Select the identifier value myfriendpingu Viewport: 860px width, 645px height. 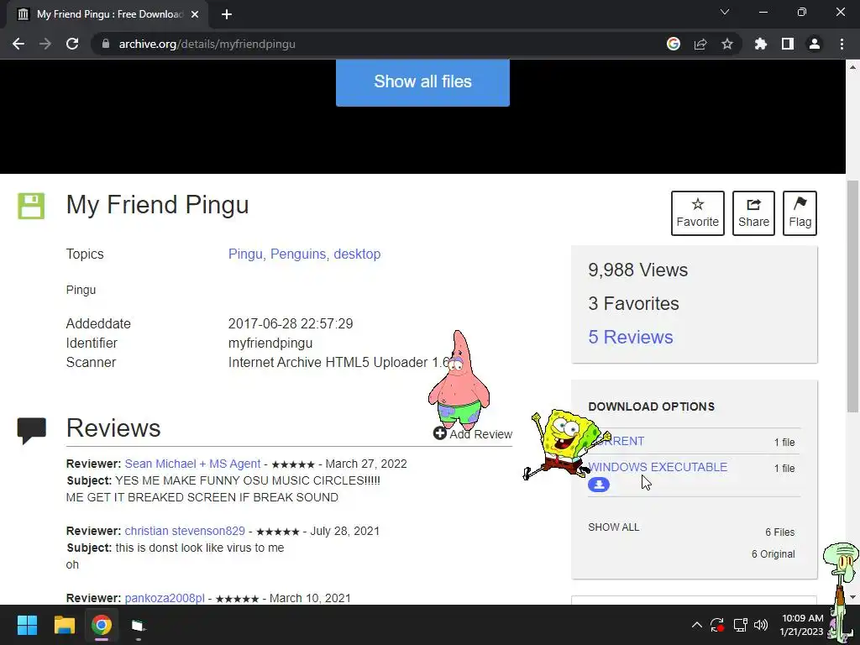(270, 343)
